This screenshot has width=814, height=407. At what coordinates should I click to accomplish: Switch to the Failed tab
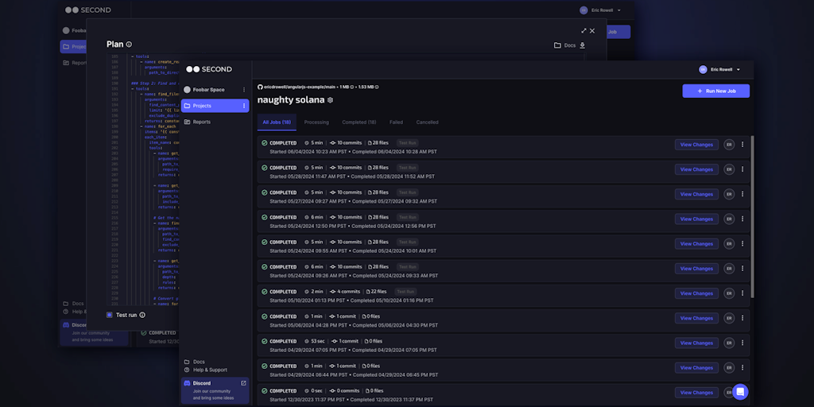(396, 122)
